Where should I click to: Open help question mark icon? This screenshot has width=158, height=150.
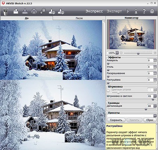pos(144,11)
